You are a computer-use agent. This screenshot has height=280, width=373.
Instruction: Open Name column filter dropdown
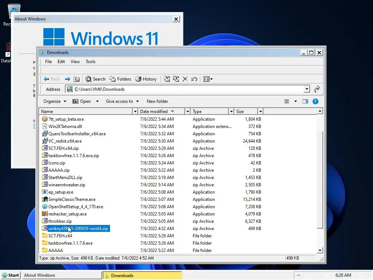click(135, 112)
